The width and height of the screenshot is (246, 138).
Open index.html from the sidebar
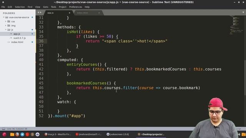(17, 42)
